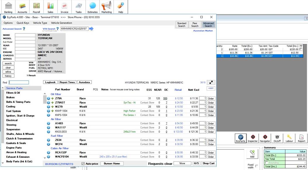The width and height of the screenshot is (308, 170).
Task: Open the Help icon in top toolbar
Action: pyautogui.click(x=121, y=7)
